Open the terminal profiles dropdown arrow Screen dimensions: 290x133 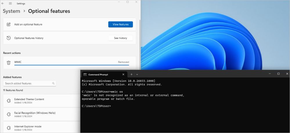point(137,74)
